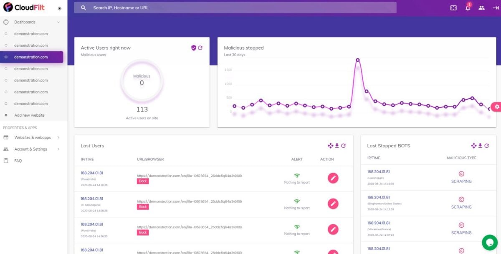
Task: Refresh the Last Users panel
Action: [x=343, y=146]
